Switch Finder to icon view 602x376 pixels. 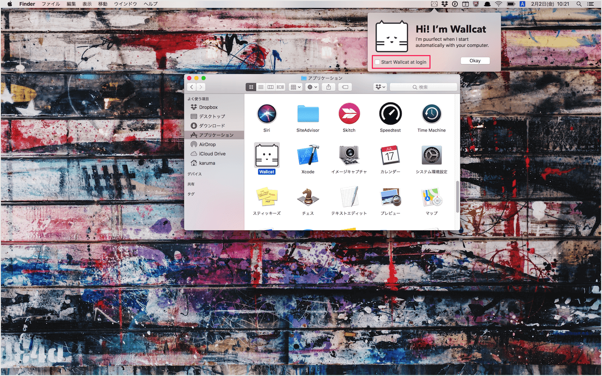tap(251, 87)
